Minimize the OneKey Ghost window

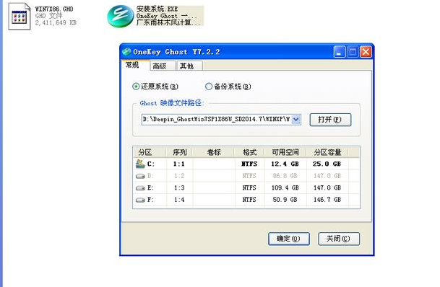(340, 52)
